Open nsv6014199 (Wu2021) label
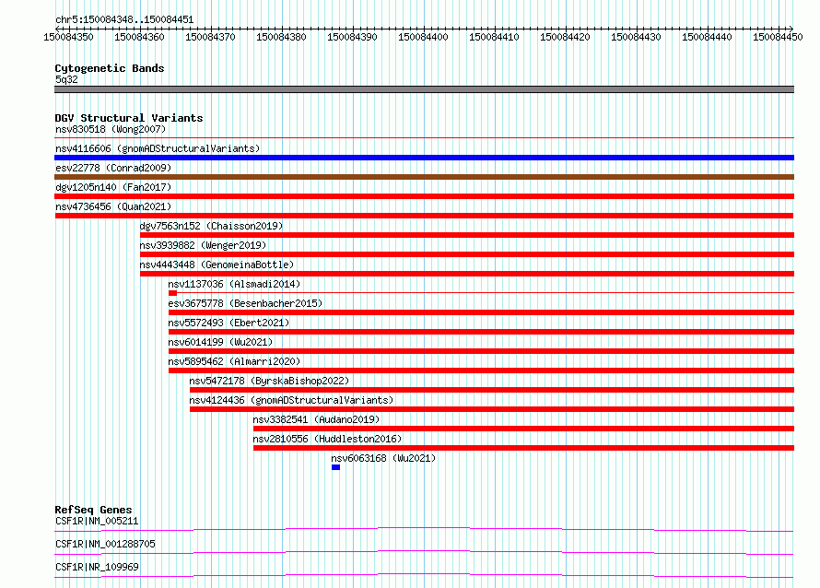The image size is (820, 588). coord(220,342)
